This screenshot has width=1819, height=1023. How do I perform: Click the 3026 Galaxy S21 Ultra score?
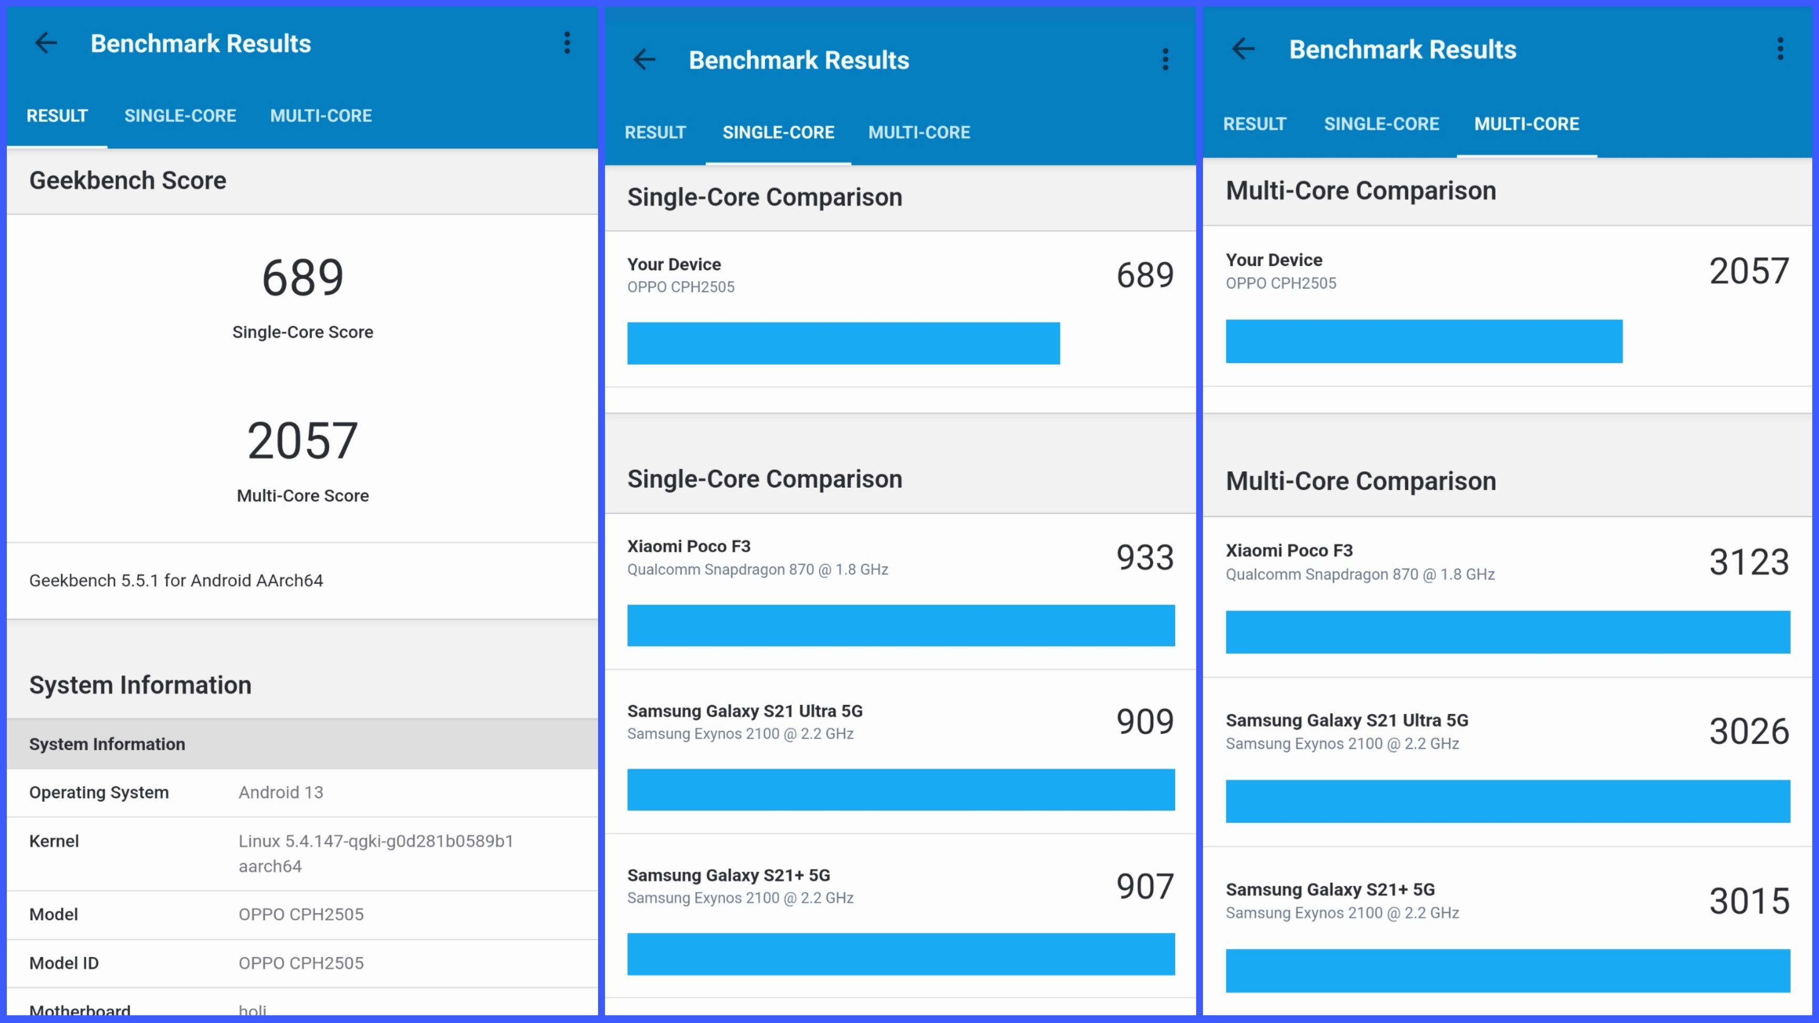1749,731
